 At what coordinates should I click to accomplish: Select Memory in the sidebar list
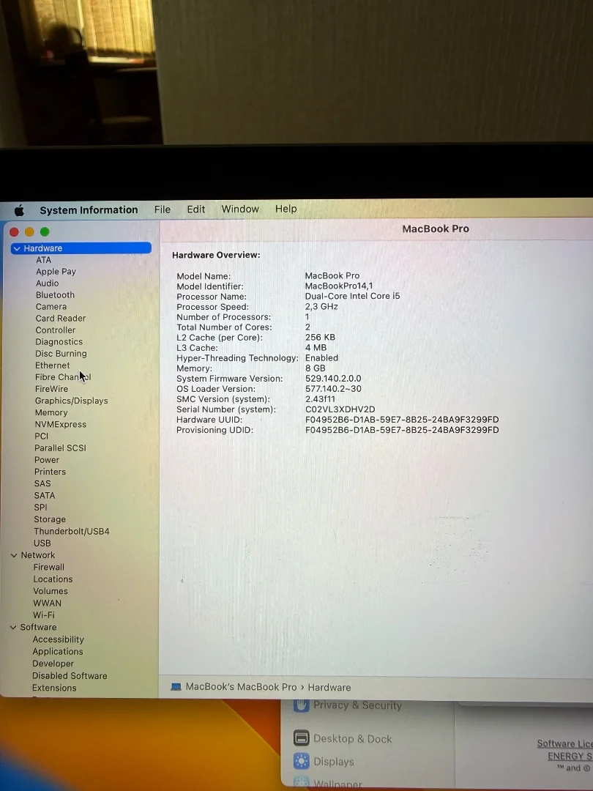tap(51, 412)
